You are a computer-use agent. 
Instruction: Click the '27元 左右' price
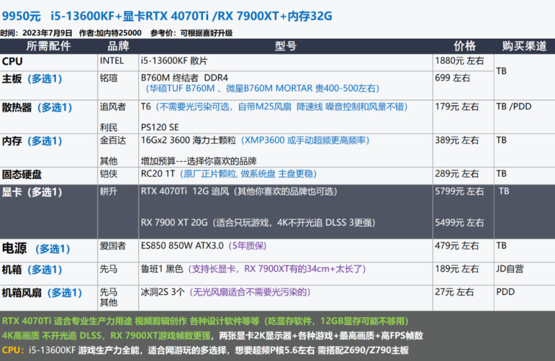[454, 292]
